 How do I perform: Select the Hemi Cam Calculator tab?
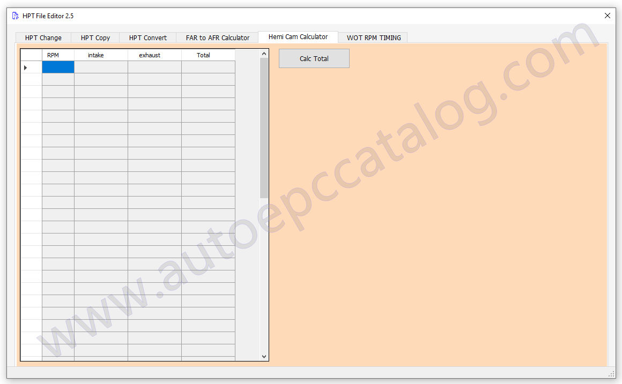[x=298, y=37]
